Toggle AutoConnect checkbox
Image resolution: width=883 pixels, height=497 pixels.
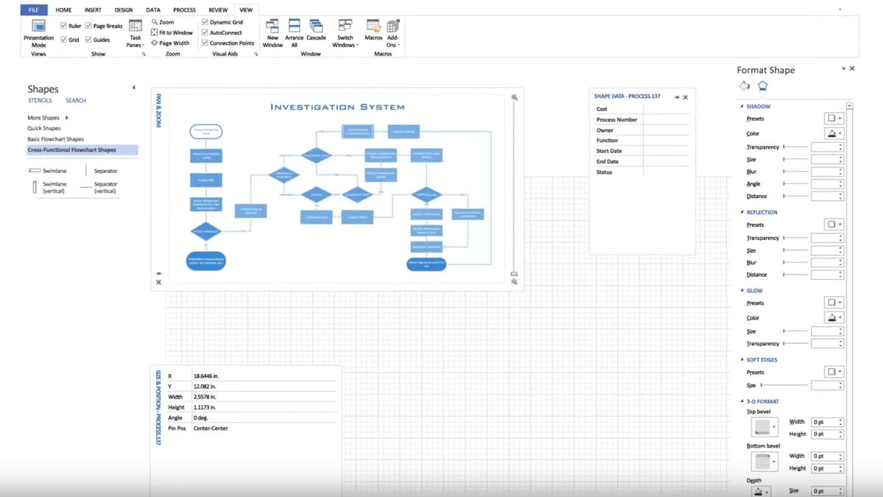coord(205,32)
